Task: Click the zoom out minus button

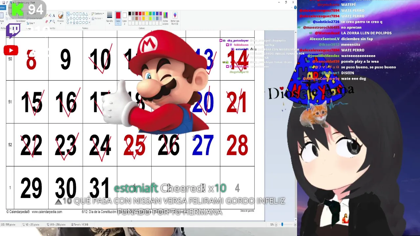Action: (x=276, y=225)
